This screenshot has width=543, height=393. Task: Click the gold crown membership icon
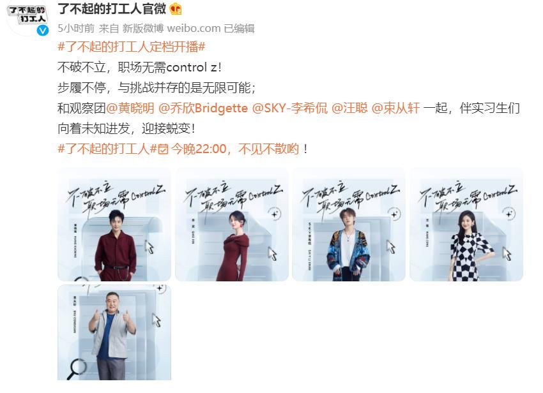pyautogui.click(x=176, y=10)
